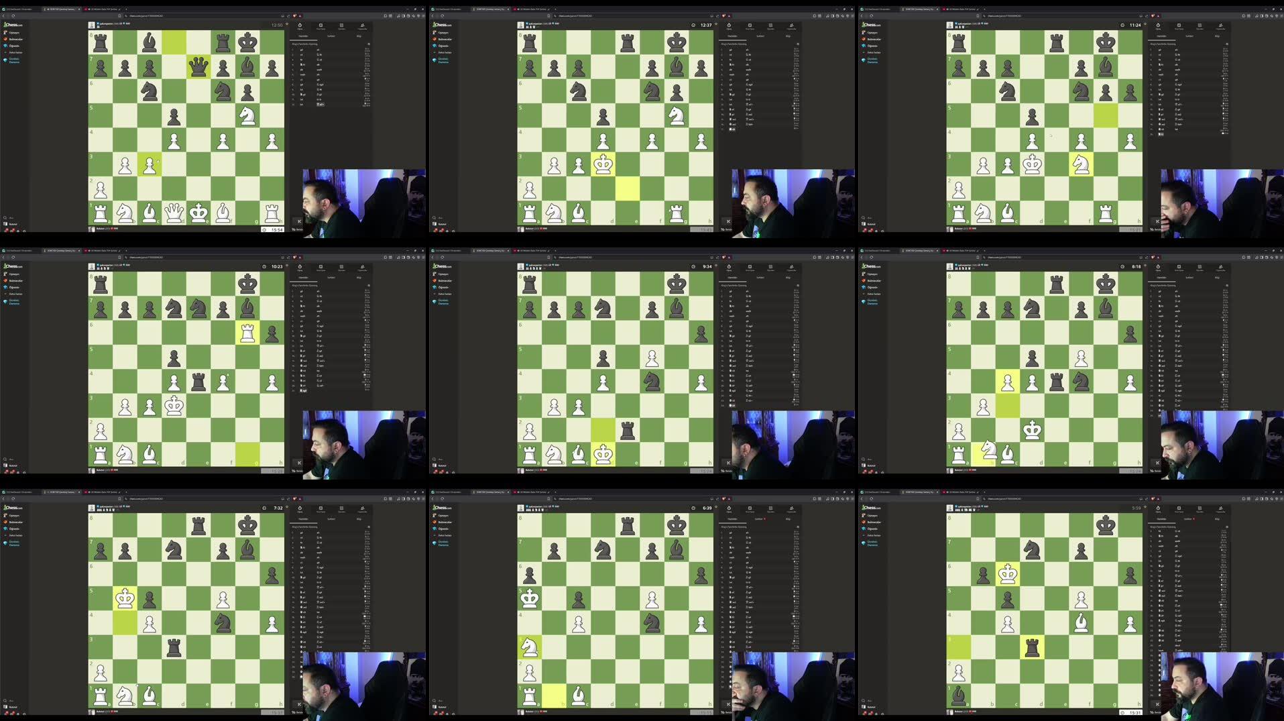Viewport: 1284px width, 721px height.
Task: Switch to Hamleler tab in 5:59 frame
Action: (x=1161, y=519)
